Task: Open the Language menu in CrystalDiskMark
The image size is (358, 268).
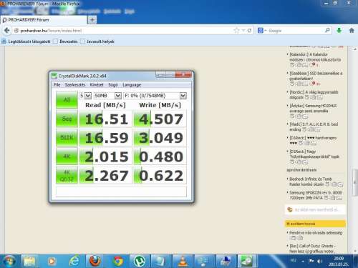Action: [x=132, y=85]
